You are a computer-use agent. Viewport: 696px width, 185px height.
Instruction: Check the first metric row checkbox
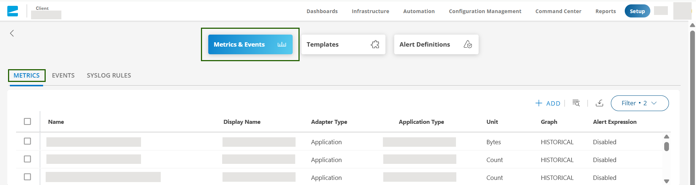[27, 141]
